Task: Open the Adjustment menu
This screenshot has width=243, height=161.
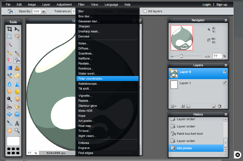Action: (64, 5)
